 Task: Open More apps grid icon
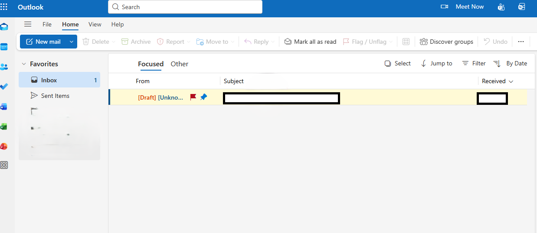(4, 165)
